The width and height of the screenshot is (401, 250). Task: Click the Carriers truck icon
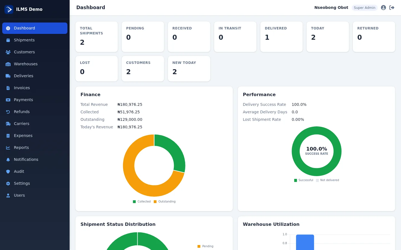point(8,124)
